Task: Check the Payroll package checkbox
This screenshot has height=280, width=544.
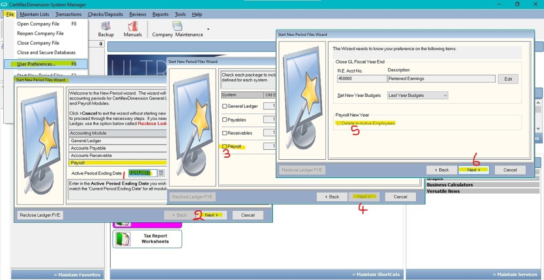Action: pos(224,146)
